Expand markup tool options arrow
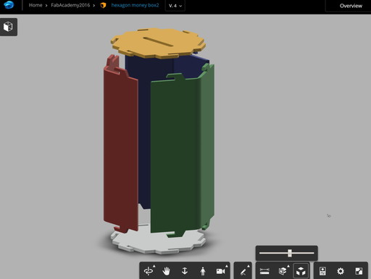This screenshot has width=371, height=279. click(x=249, y=266)
